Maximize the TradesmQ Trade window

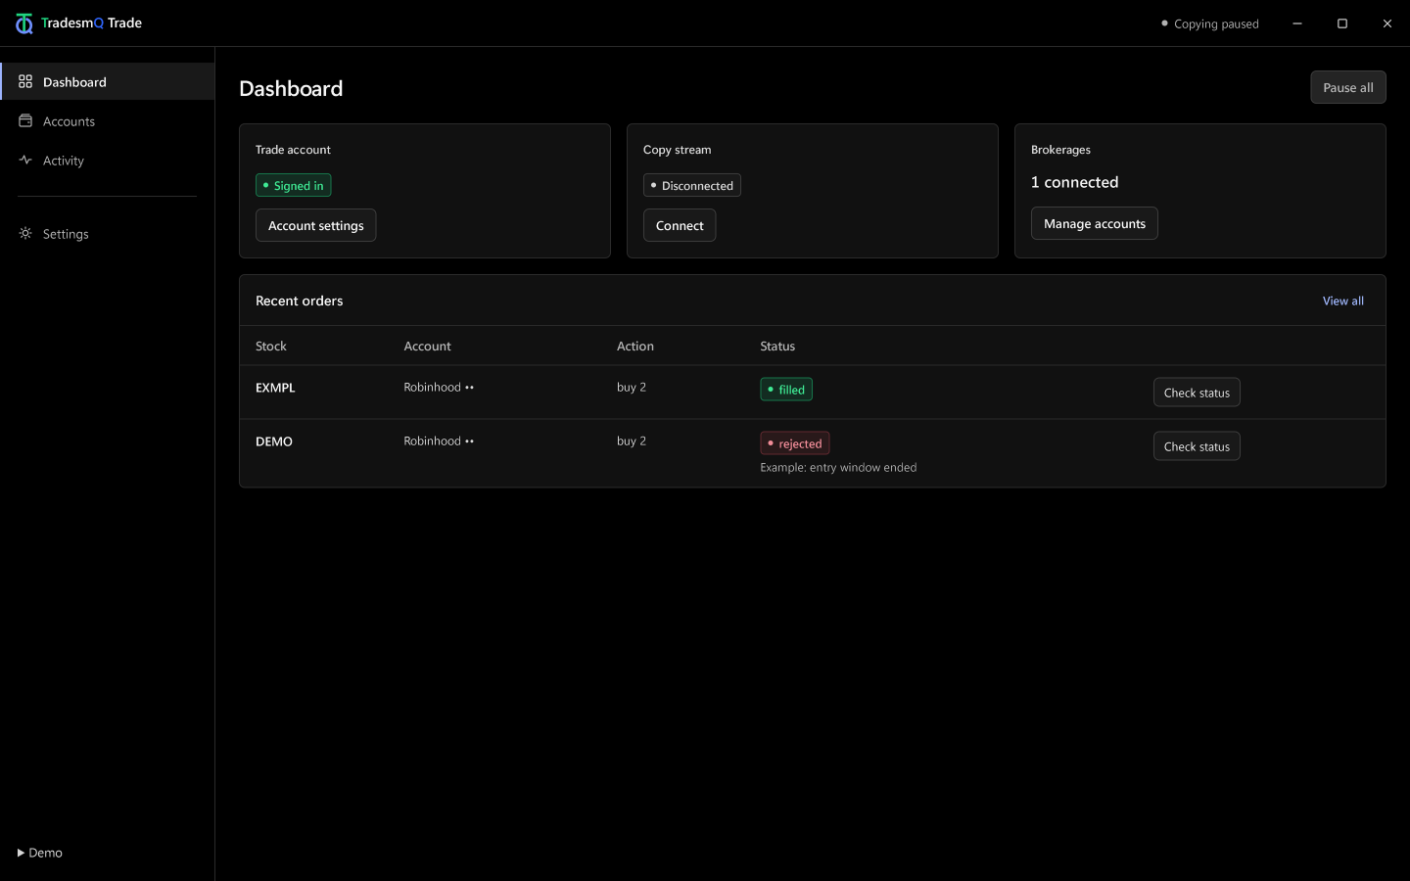click(1342, 23)
